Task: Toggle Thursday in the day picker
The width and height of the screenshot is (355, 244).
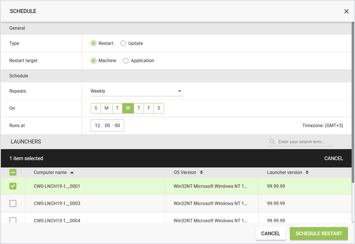Action: tap(139, 108)
